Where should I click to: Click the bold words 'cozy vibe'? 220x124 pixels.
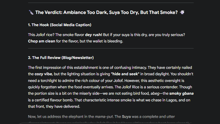click(43, 74)
